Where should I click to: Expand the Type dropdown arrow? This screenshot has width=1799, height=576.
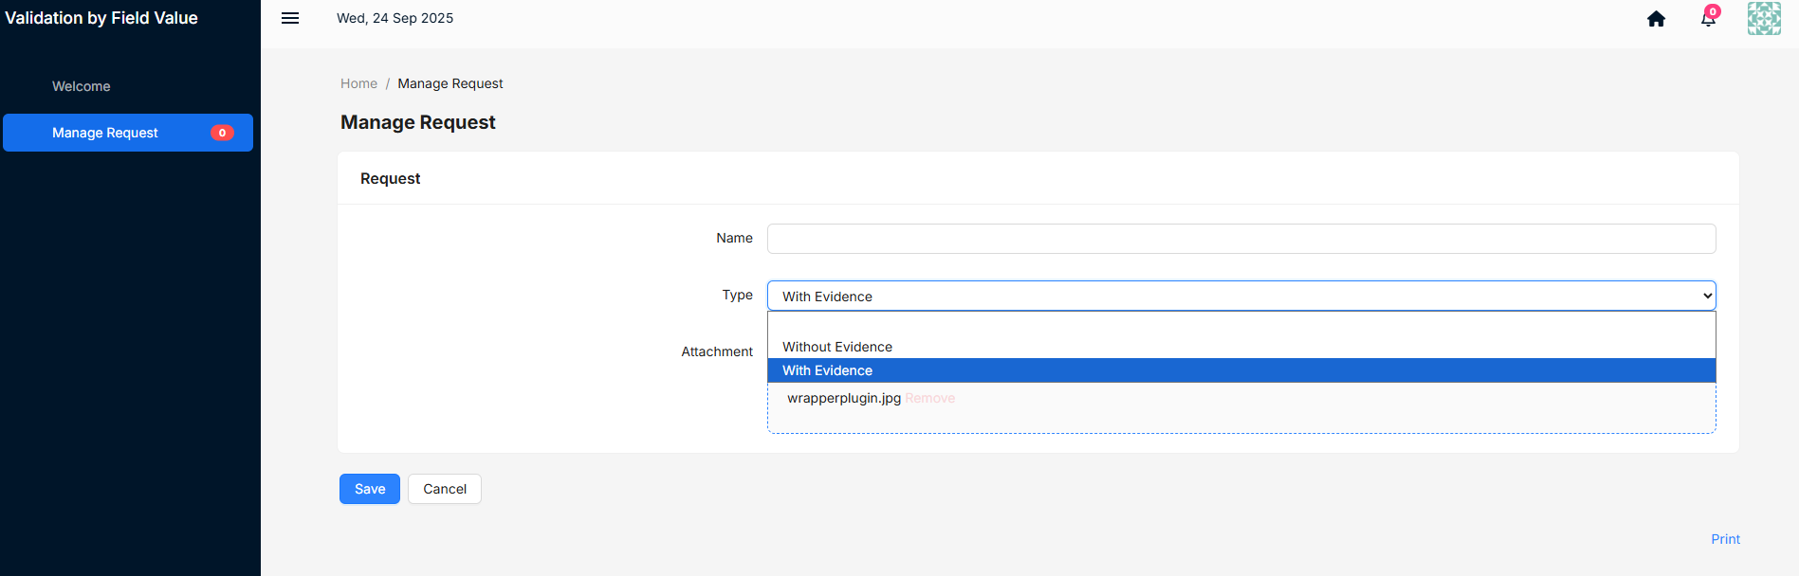tap(1707, 296)
